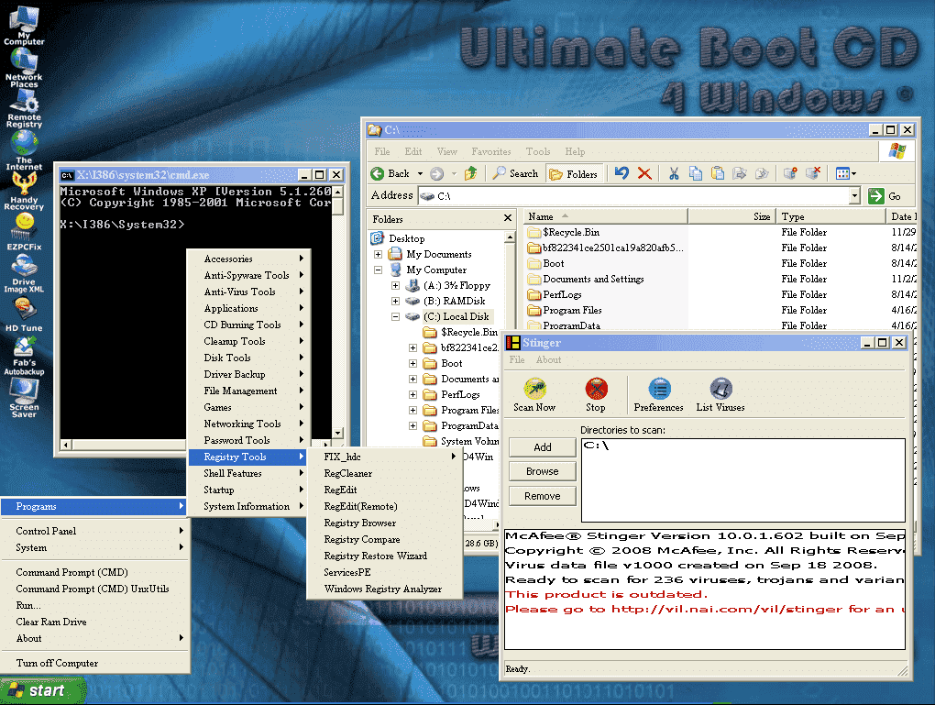Click the Paste icon in Explorer toolbar
Viewport: 935px width, 705px height.
pos(718,173)
